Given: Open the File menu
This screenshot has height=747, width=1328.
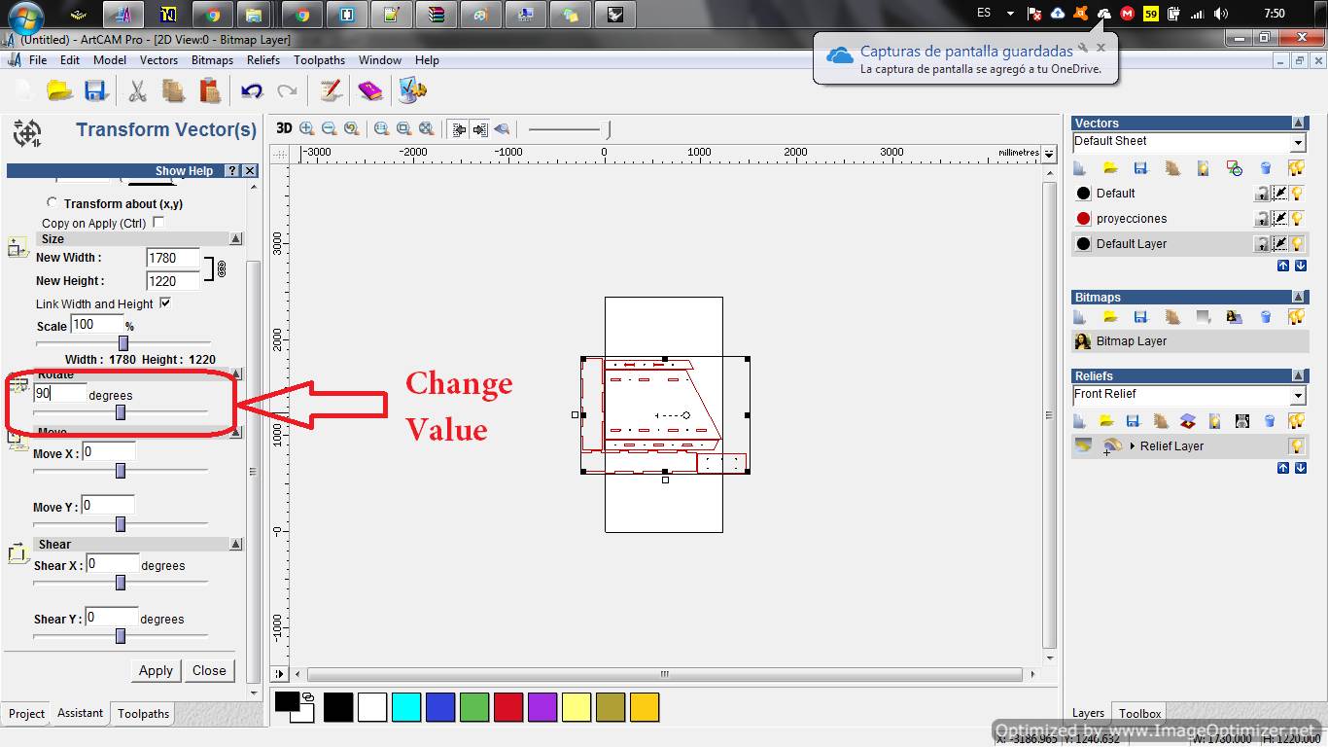Looking at the screenshot, I should (x=38, y=59).
